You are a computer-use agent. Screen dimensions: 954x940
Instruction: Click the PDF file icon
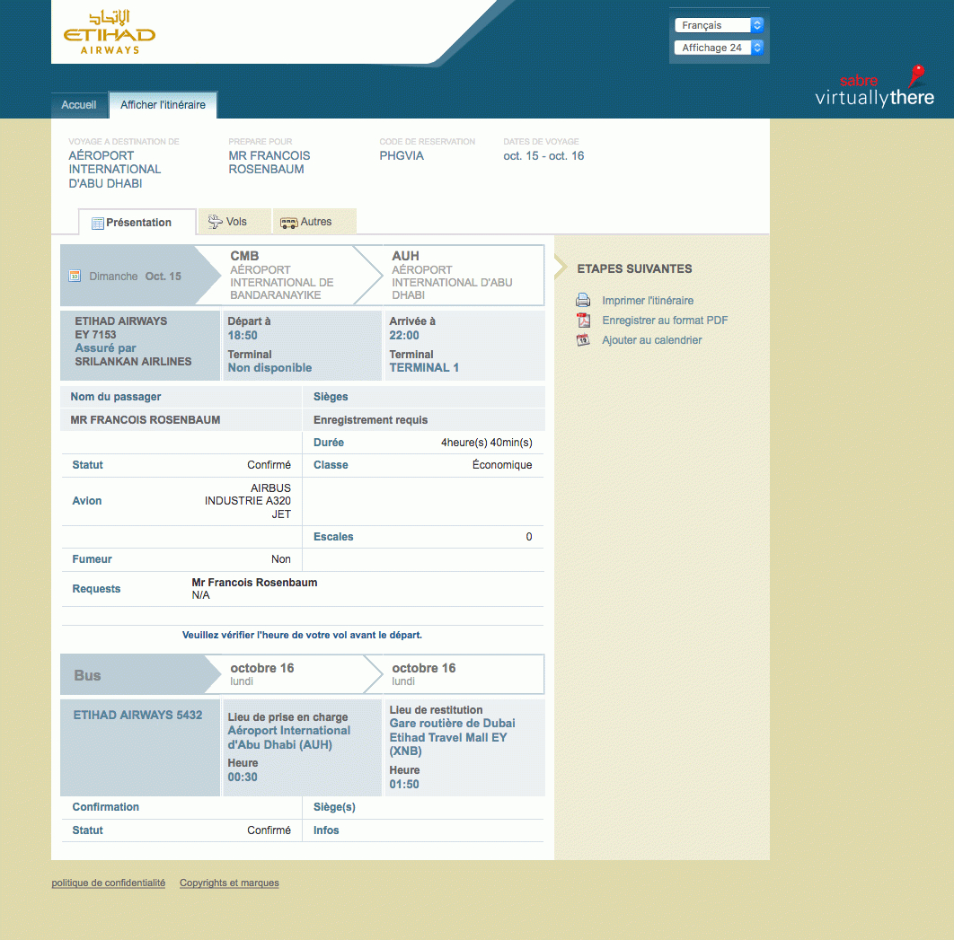click(x=583, y=321)
